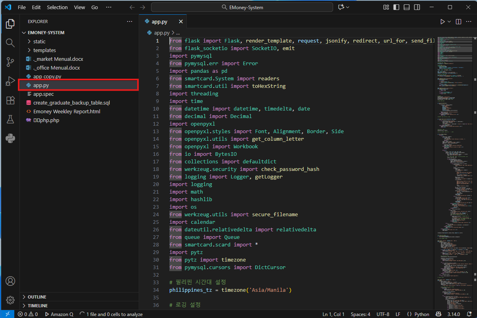Image resolution: width=477 pixels, height=318 pixels.
Task: Open the Python extension sidebar icon
Action: point(10,138)
